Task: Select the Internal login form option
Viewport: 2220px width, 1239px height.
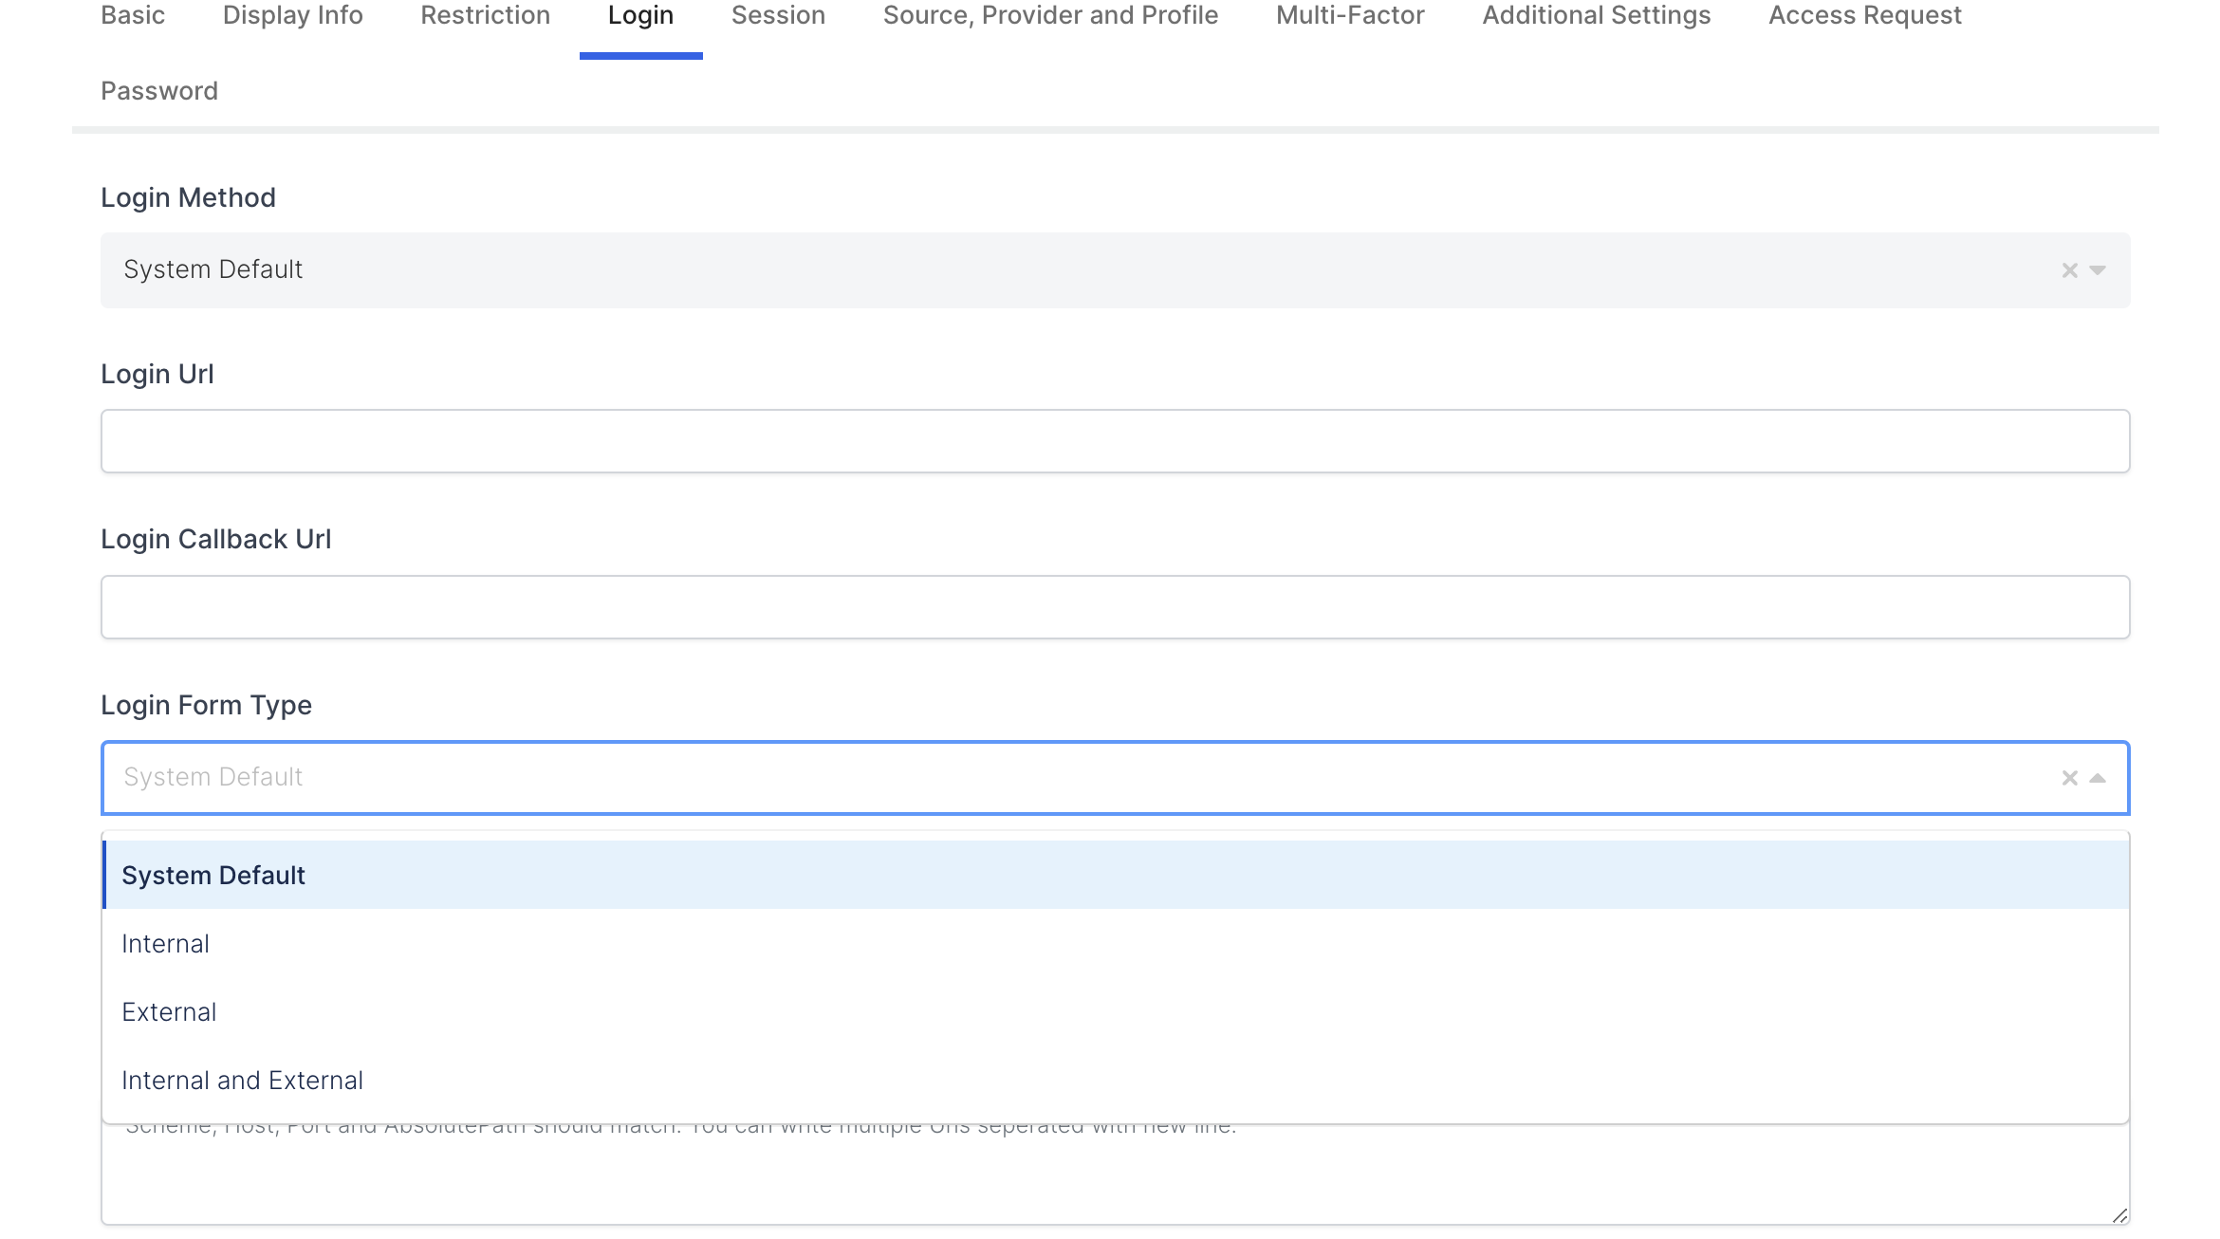Action: [165, 944]
